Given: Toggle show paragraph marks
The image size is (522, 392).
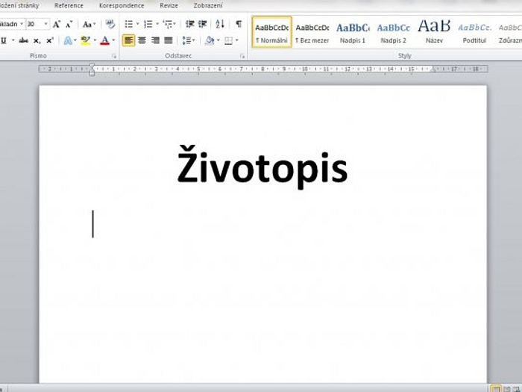Looking at the screenshot, I should coord(239,25).
